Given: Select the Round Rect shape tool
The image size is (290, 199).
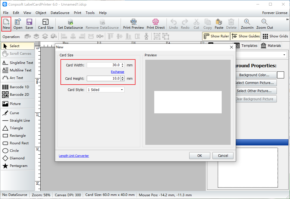Looking at the screenshot, I should (18, 143).
